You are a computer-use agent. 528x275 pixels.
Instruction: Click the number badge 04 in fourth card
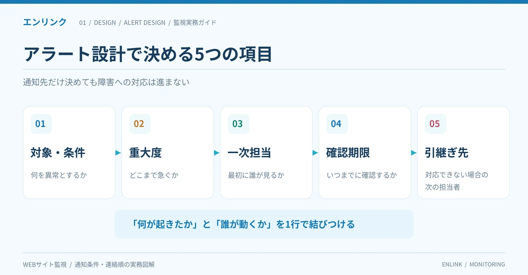[x=337, y=124]
